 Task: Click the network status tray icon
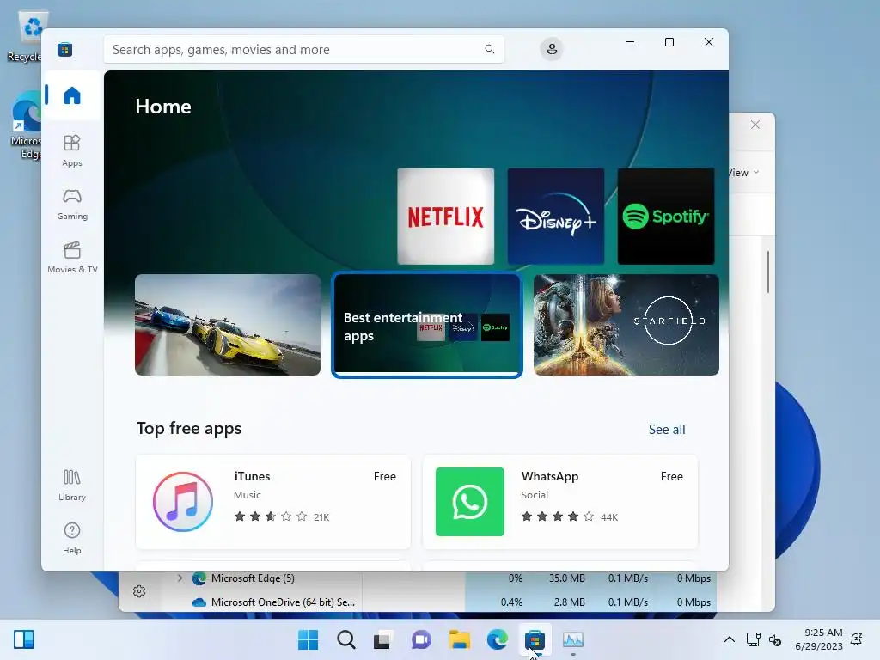point(753,639)
